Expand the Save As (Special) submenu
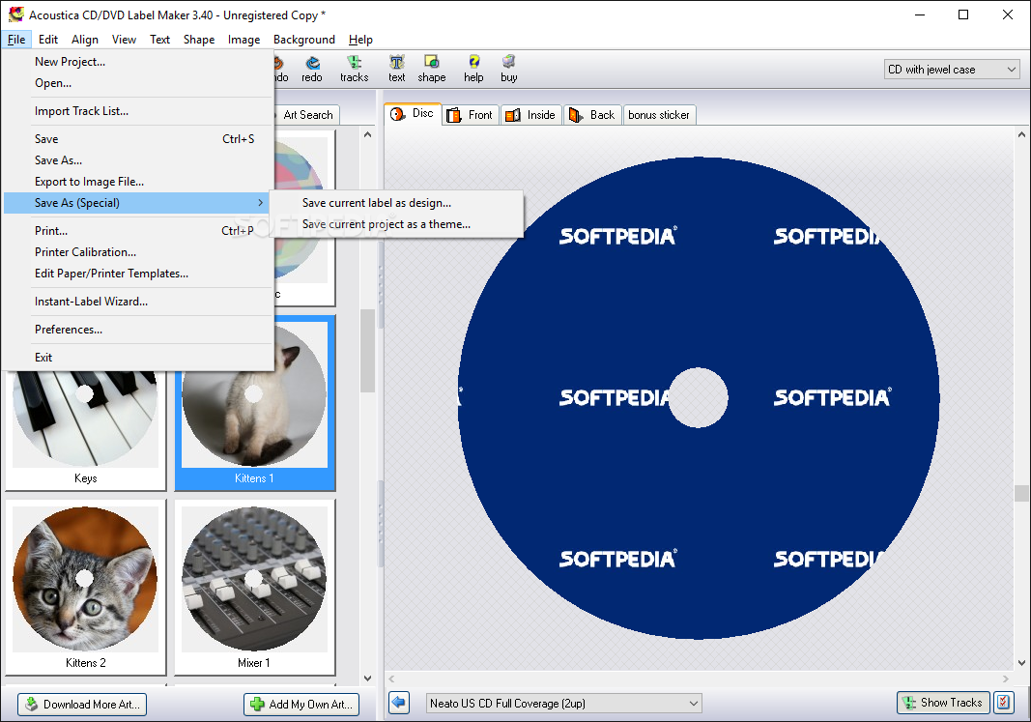 coord(137,203)
